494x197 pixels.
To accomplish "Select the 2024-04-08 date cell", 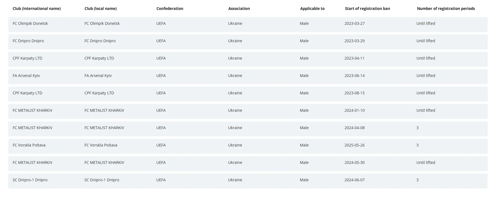I will (x=354, y=128).
